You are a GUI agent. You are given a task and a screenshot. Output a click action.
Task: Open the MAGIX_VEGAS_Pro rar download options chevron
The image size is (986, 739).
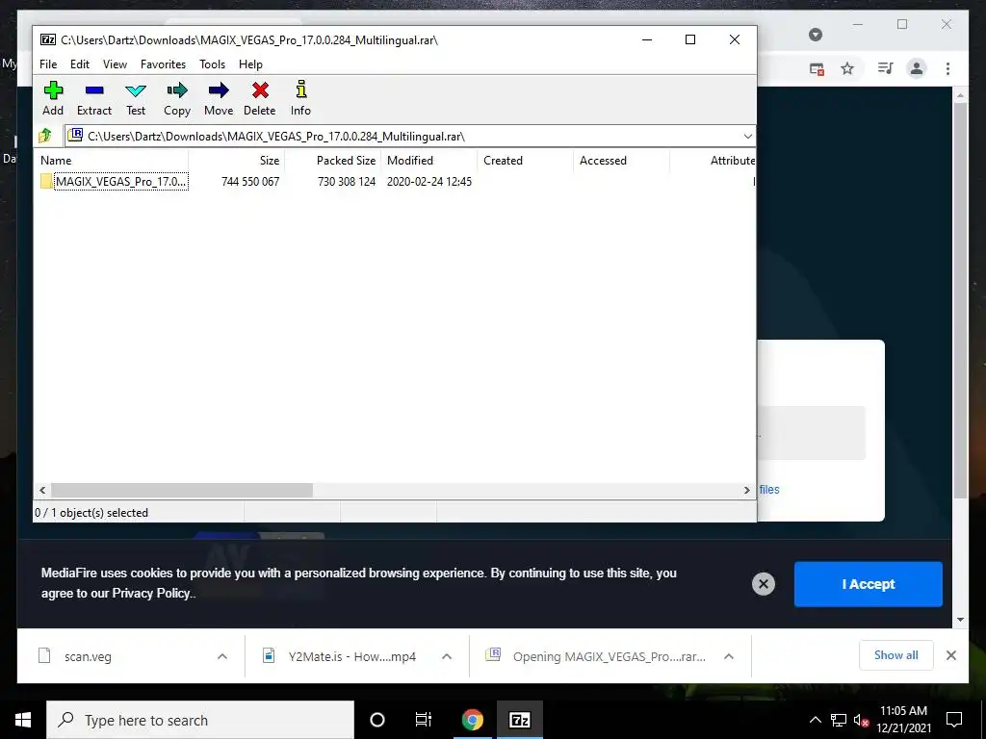(x=728, y=656)
